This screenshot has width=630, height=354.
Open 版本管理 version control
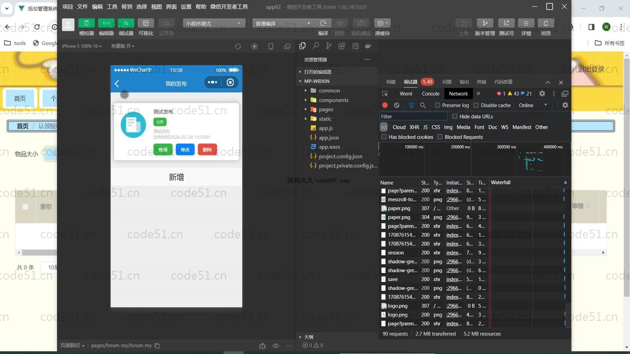coord(485,23)
